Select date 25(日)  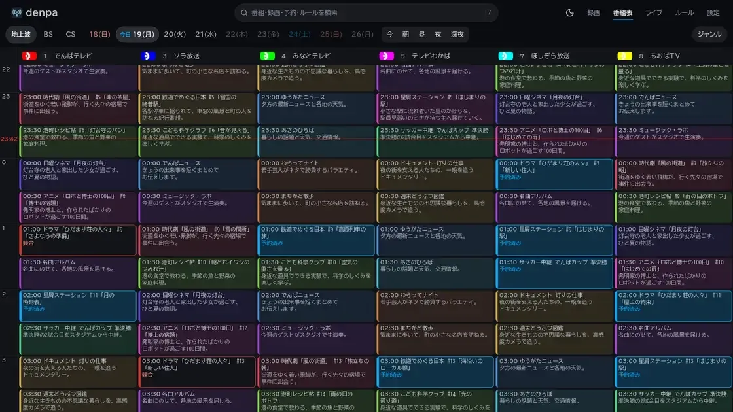tap(331, 34)
